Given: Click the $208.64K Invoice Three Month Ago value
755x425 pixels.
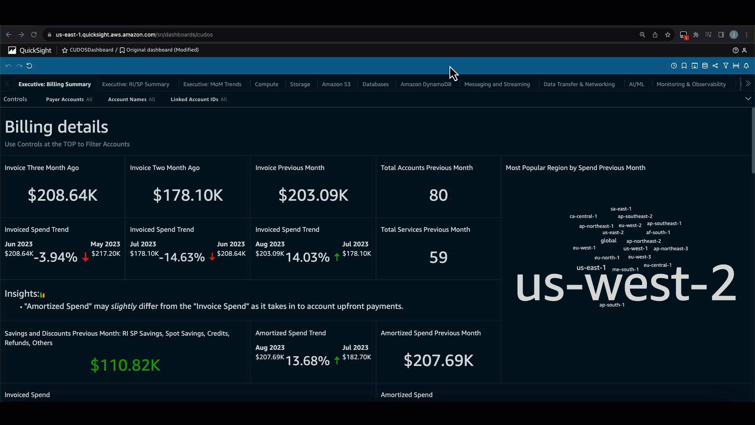Looking at the screenshot, I should pyautogui.click(x=63, y=195).
